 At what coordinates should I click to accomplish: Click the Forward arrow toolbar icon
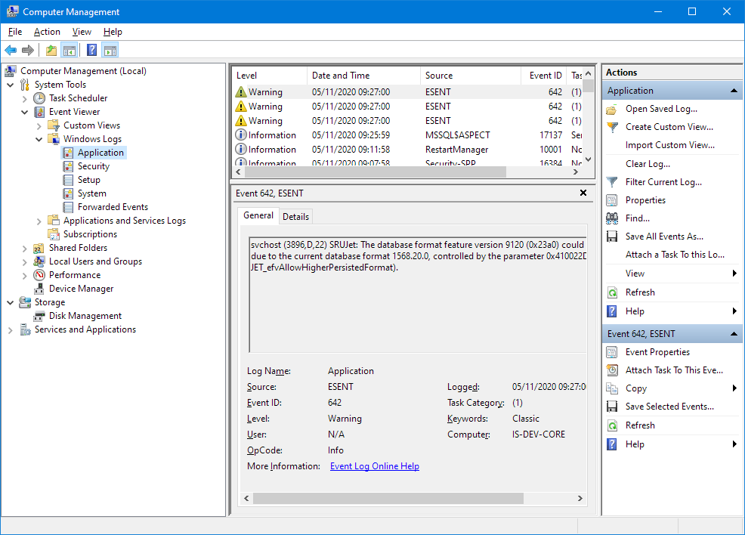pyautogui.click(x=28, y=50)
